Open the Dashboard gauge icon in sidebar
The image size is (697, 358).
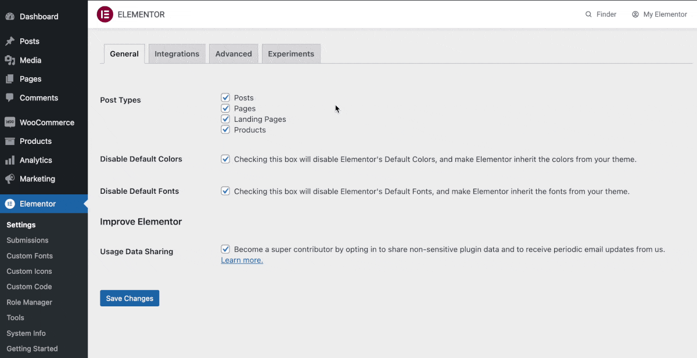[x=10, y=16]
